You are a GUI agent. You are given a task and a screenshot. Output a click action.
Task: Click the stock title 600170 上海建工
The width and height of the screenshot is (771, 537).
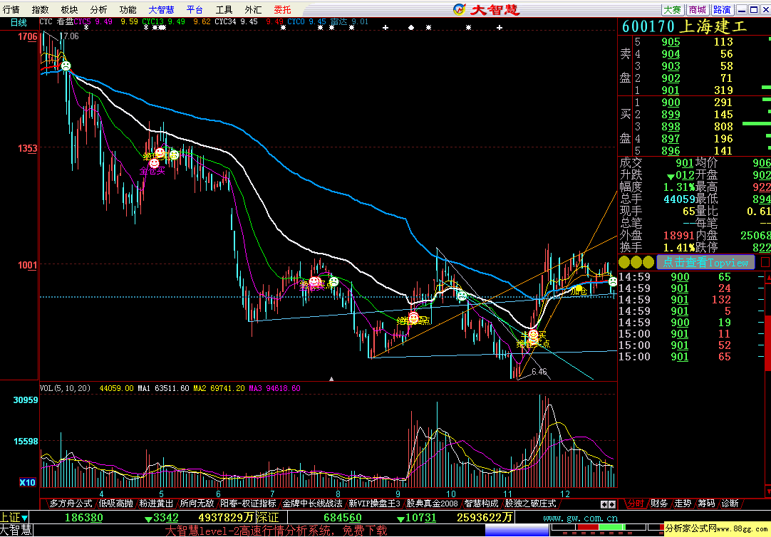click(685, 26)
